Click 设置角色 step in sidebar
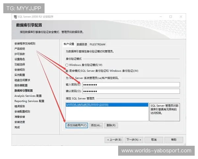 tap(19, 59)
